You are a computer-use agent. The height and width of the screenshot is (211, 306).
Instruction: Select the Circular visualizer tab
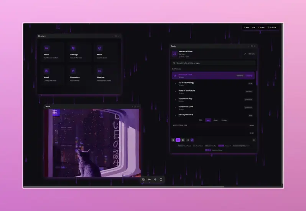[224, 120]
